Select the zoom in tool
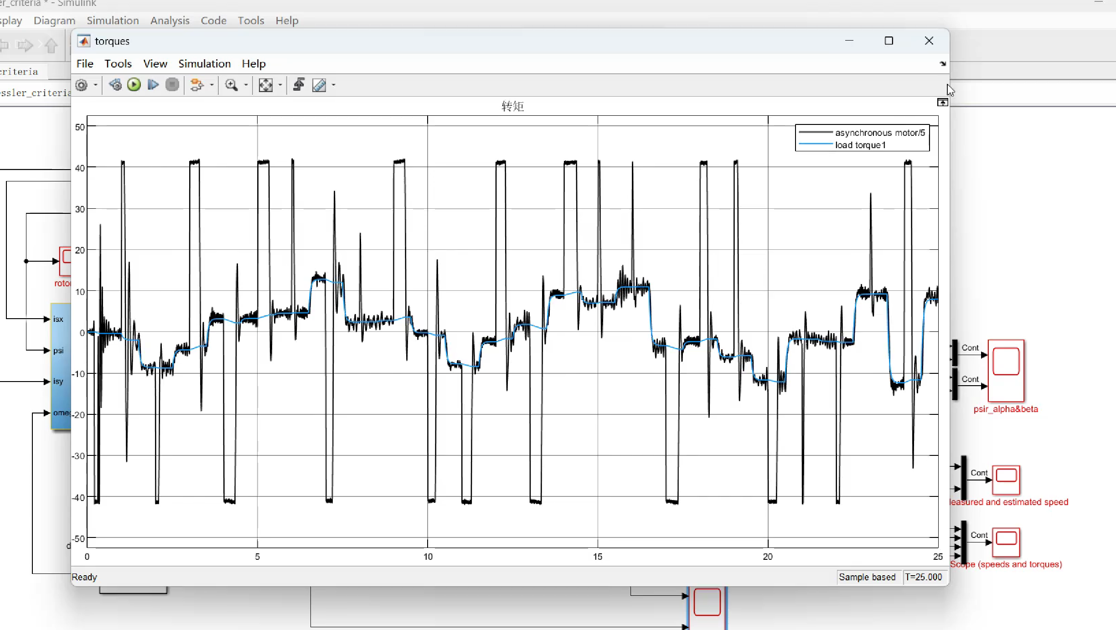This screenshot has width=1116, height=630. tap(232, 85)
